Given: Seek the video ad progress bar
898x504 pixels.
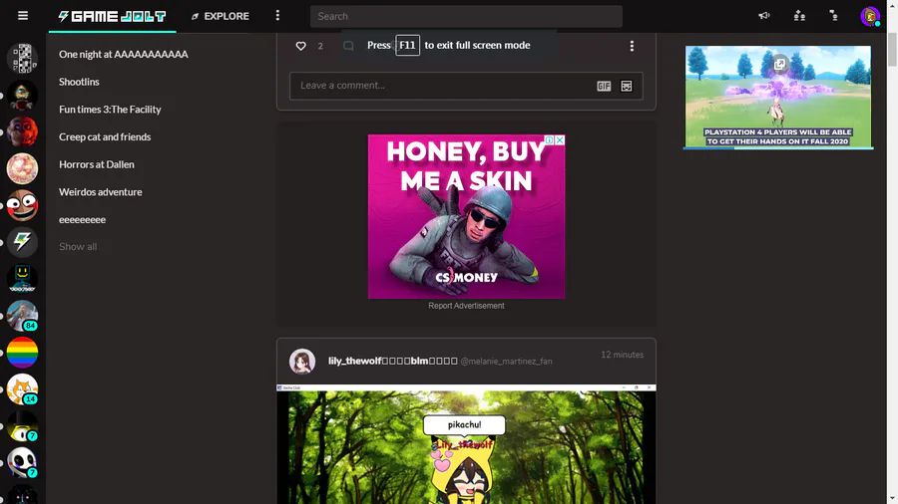Looking at the screenshot, I should pos(778,148).
